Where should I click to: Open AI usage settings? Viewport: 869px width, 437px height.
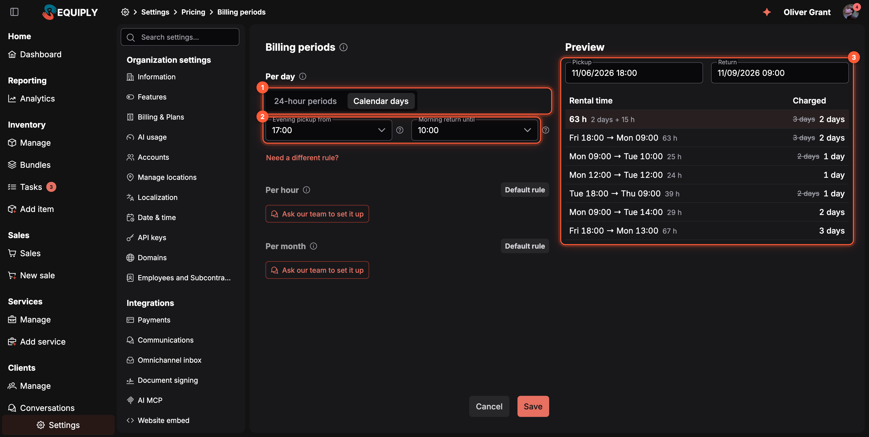[147, 137]
